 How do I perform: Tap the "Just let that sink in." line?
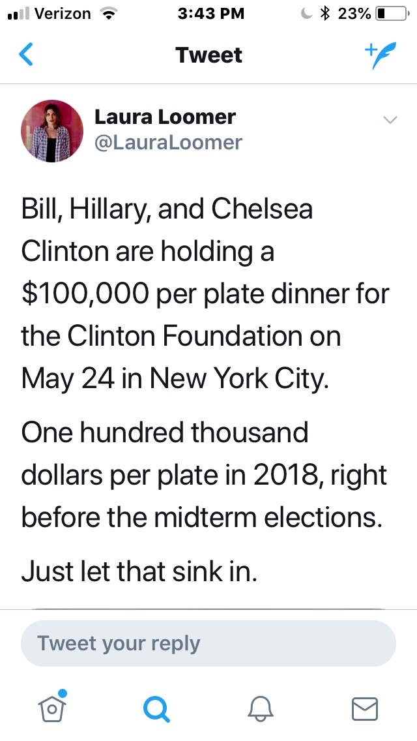(140, 571)
